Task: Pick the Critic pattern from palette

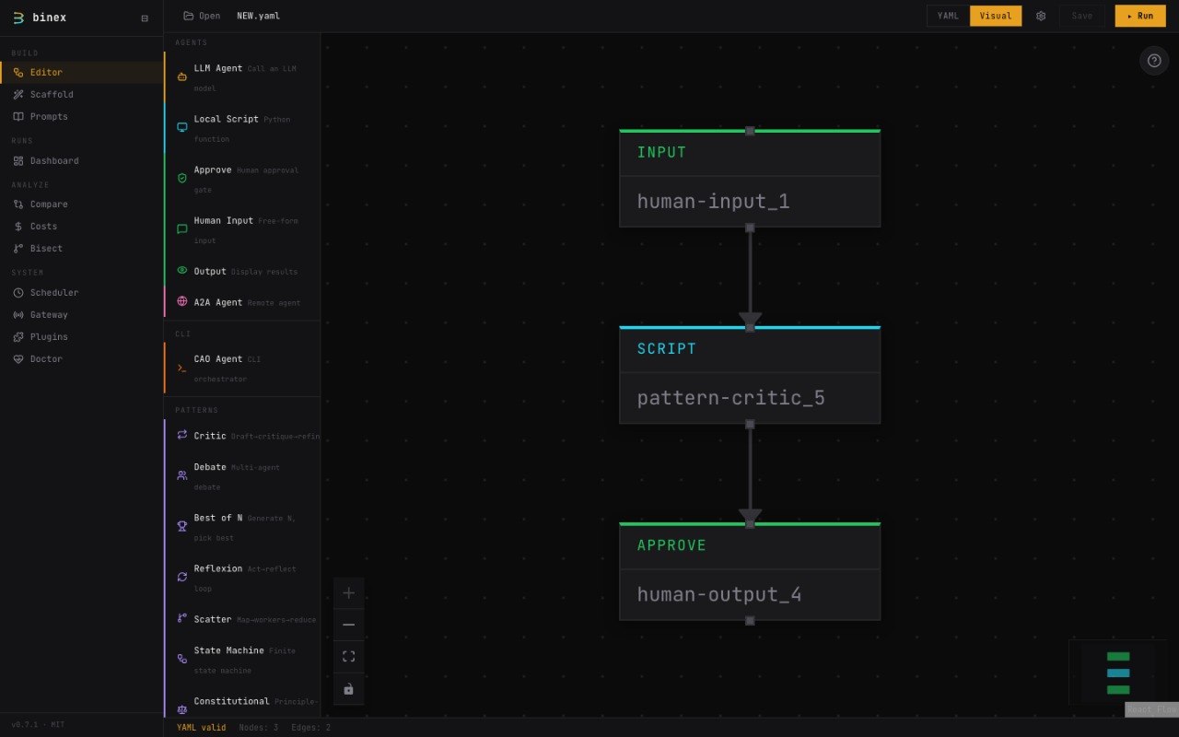Action: [x=242, y=436]
